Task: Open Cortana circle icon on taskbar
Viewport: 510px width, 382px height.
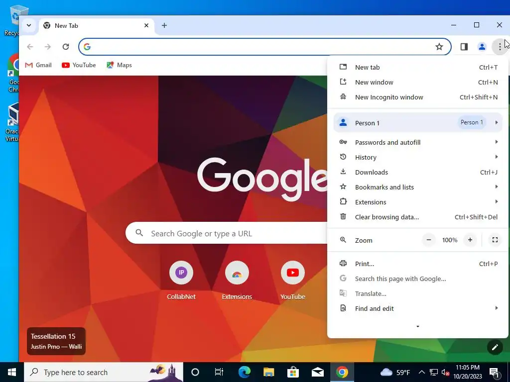Action: point(195,372)
